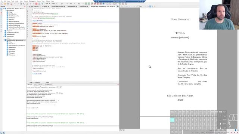Open the Options menu
The width and height of the screenshot is (239, 134).
click(48, 1)
